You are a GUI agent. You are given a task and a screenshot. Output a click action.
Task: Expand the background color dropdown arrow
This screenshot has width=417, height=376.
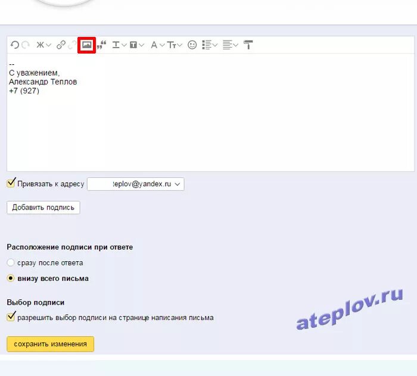click(x=142, y=45)
